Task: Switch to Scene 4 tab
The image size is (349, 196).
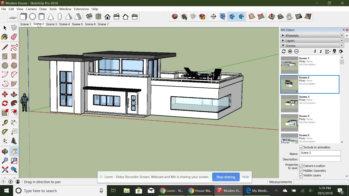Action: (x=64, y=24)
